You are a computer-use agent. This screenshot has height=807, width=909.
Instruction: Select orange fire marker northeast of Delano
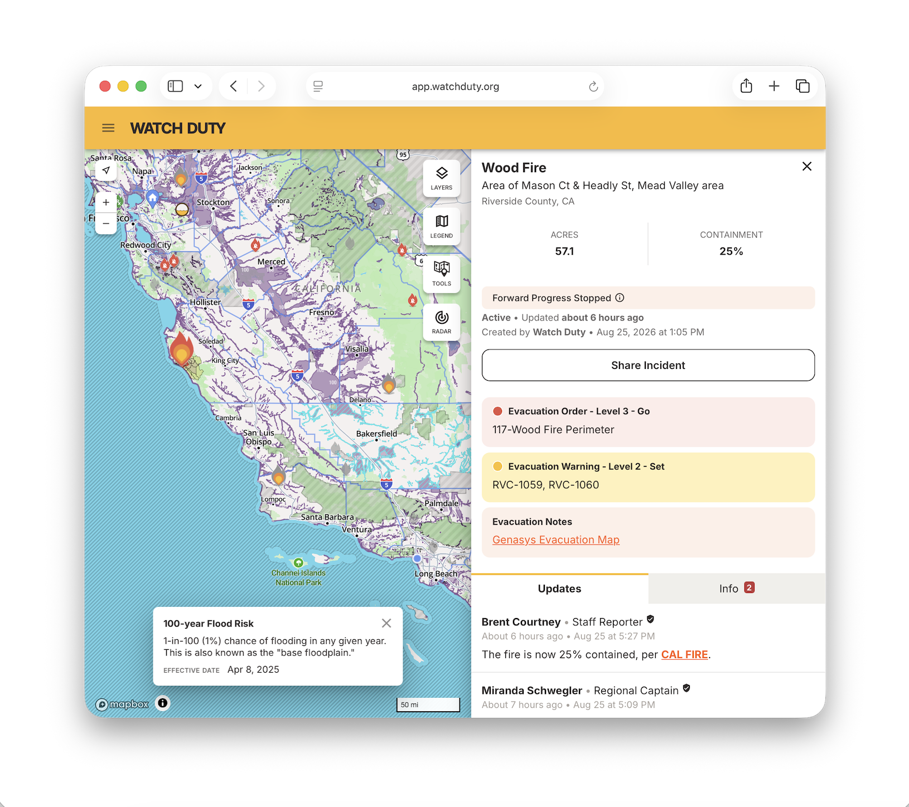(389, 384)
